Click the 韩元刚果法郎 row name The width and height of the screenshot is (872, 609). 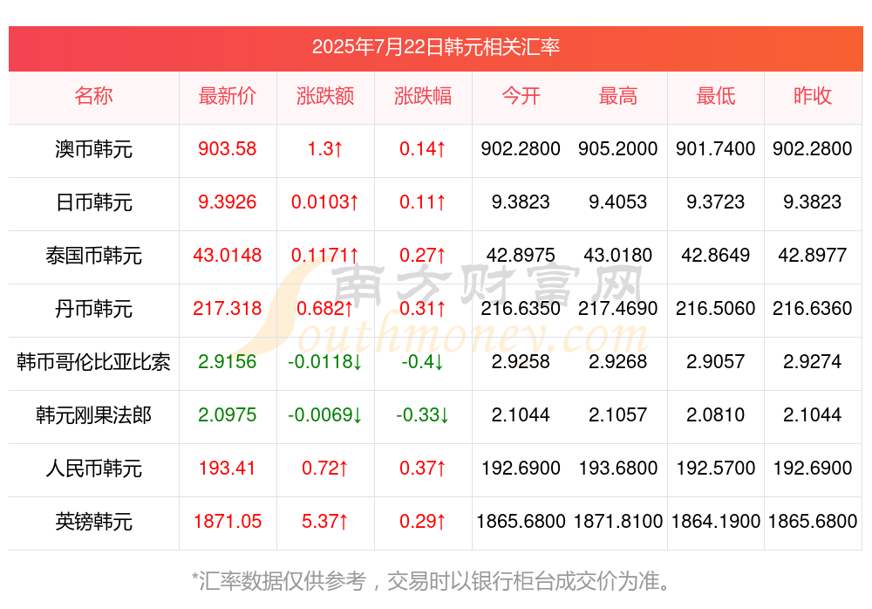pyautogui.click(x=93, y=415)
